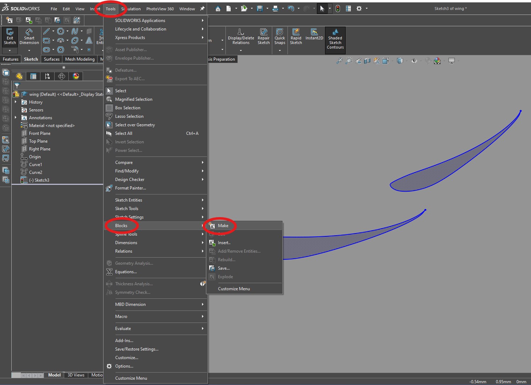Viewport: 531px width, 385px height.
Task: Expand the Annotations tree node
Action: 16,118
